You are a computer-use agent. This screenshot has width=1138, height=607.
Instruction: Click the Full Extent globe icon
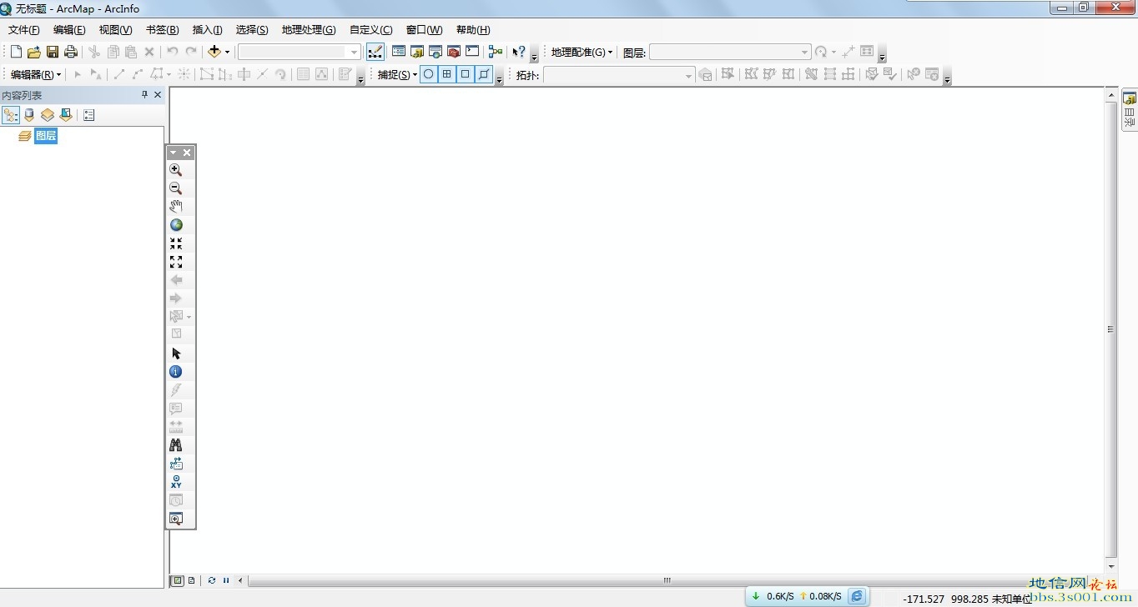[x=176, y=224]
